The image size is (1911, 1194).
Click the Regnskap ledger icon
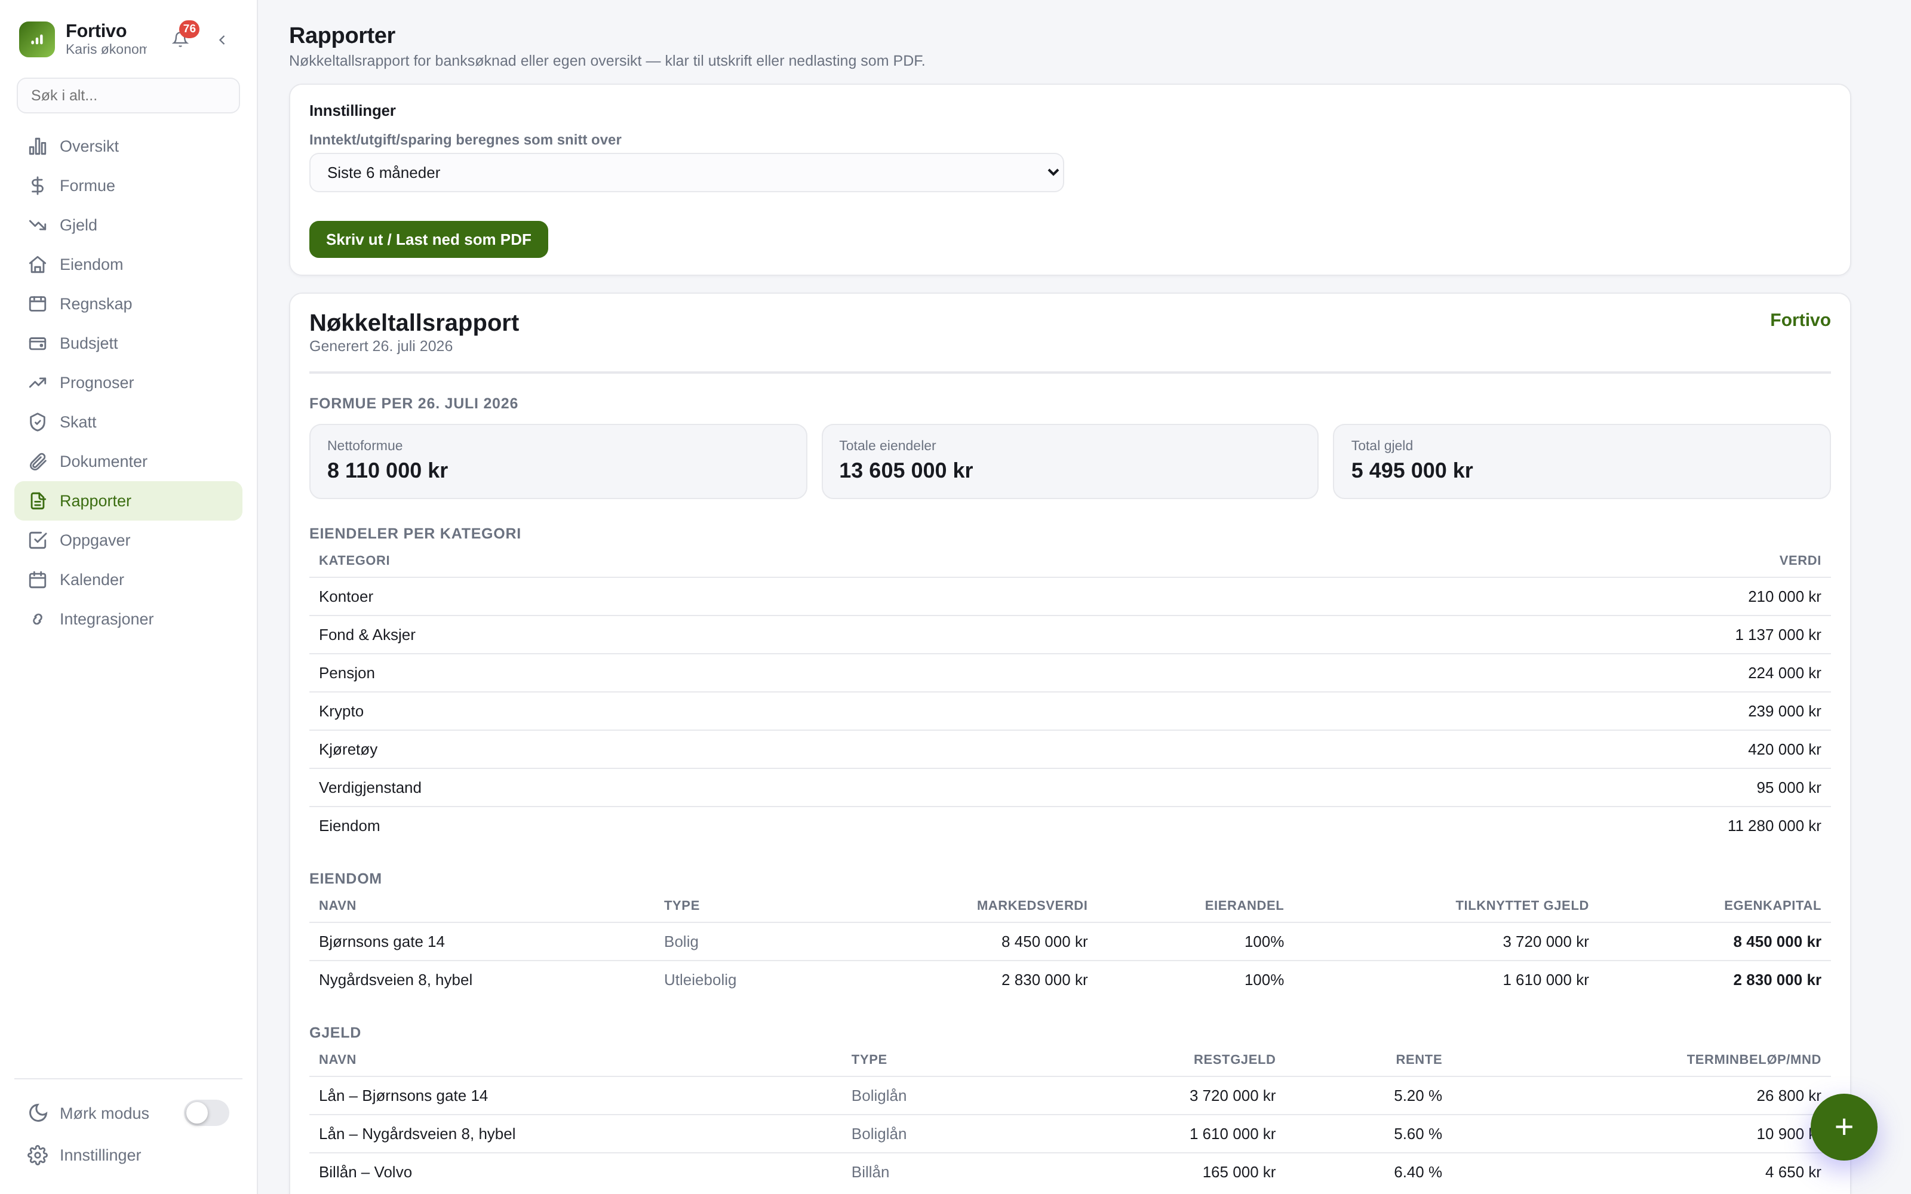(38, 304)
